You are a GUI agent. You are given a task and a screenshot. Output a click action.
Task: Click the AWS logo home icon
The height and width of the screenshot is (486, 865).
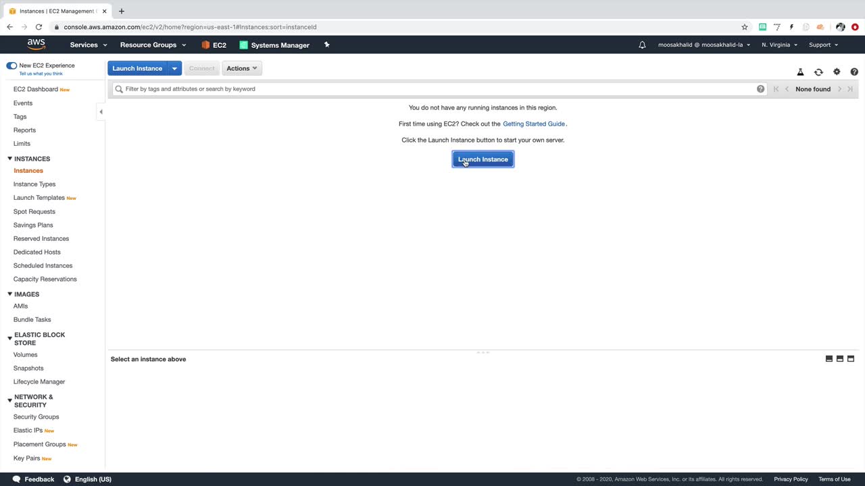click(36, 45)
